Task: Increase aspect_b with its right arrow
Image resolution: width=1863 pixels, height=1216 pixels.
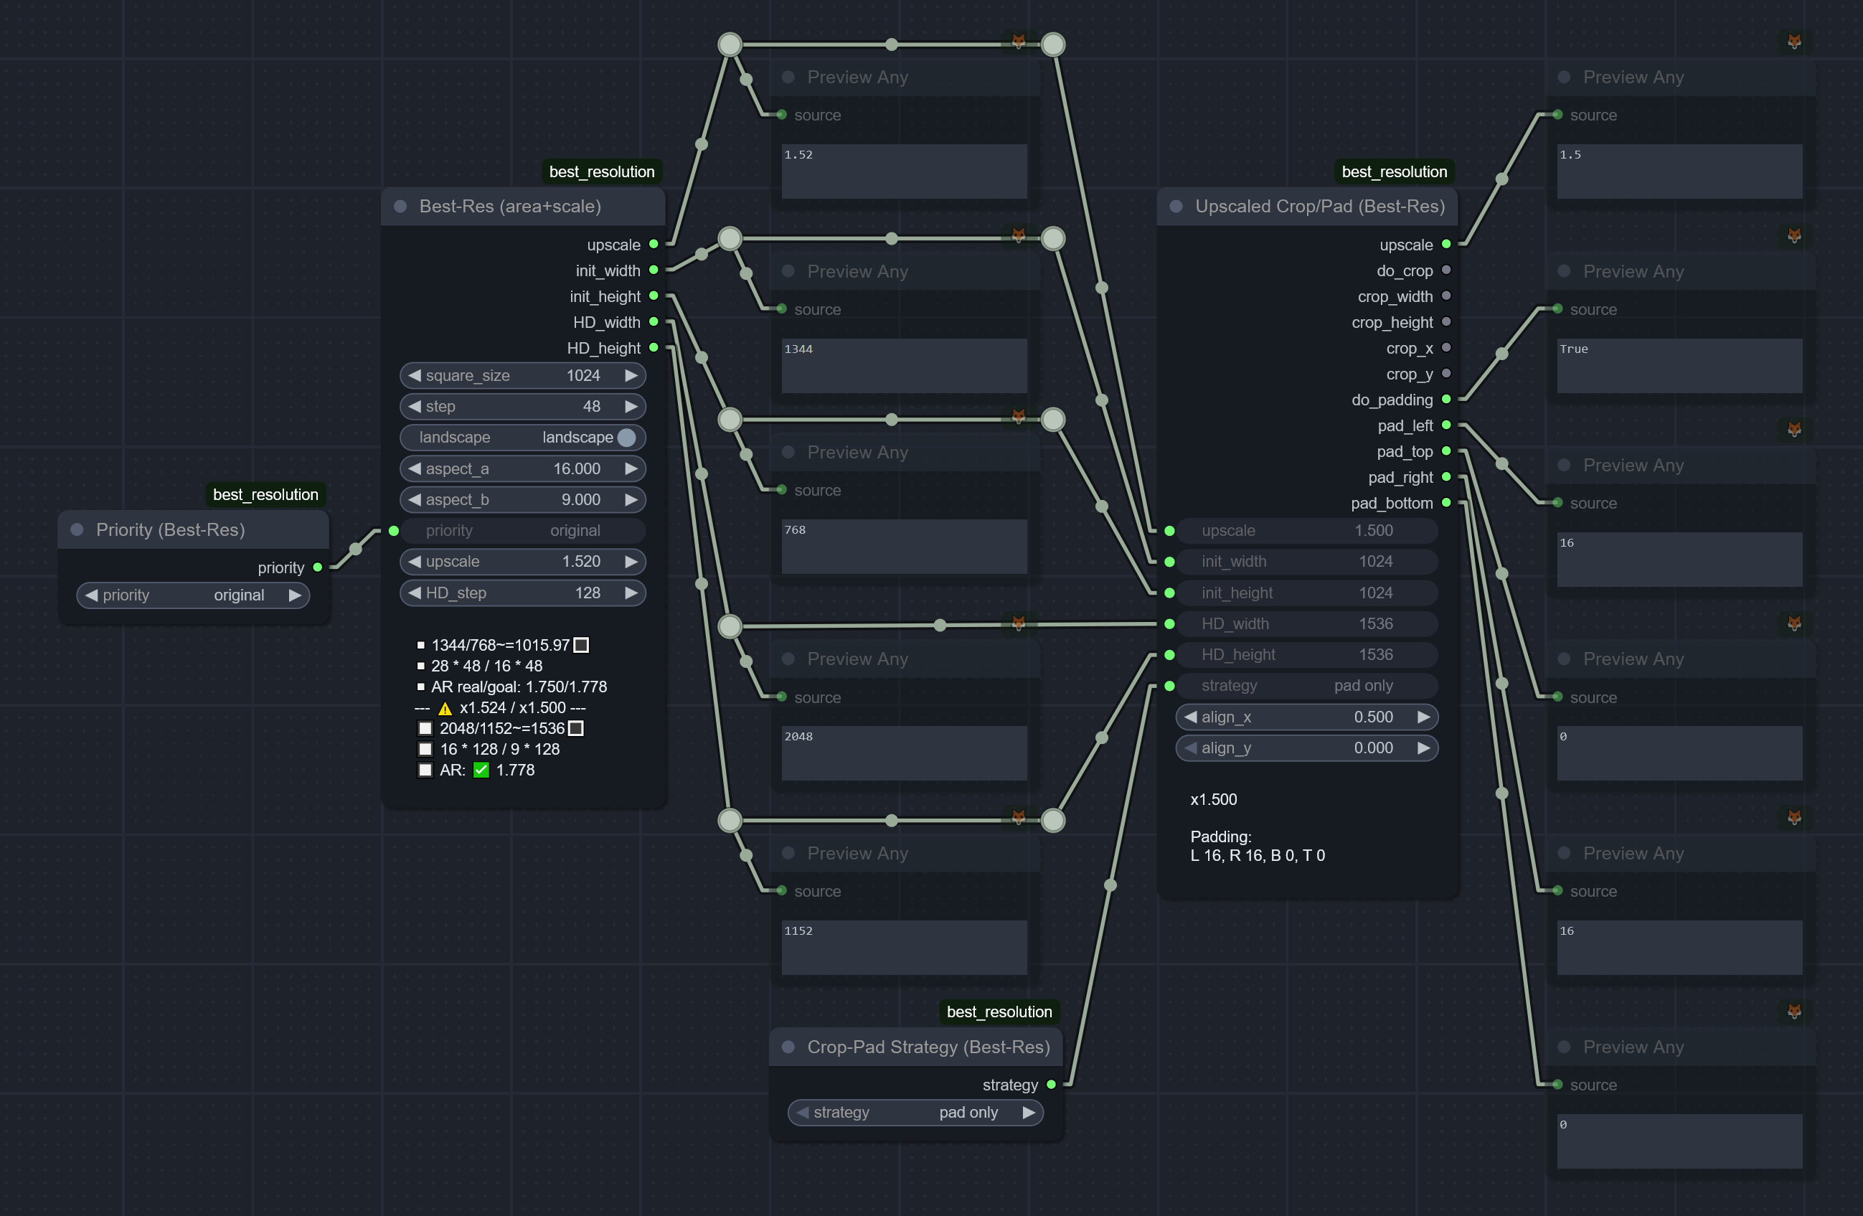Action: click(x=631, y=499)
